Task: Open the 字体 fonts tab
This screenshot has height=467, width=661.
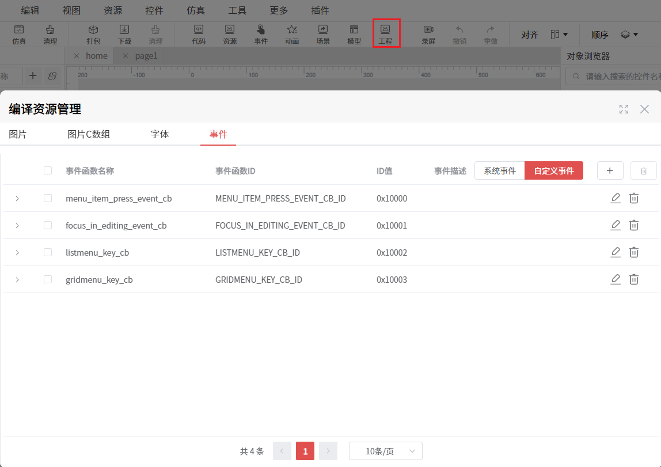Action: (x=159, y=134)
